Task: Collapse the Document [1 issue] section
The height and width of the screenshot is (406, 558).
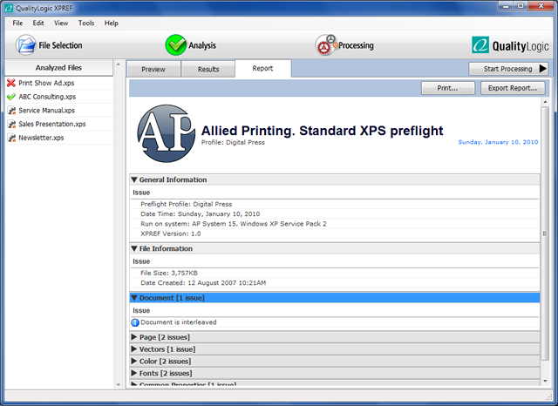Action: 134,298
